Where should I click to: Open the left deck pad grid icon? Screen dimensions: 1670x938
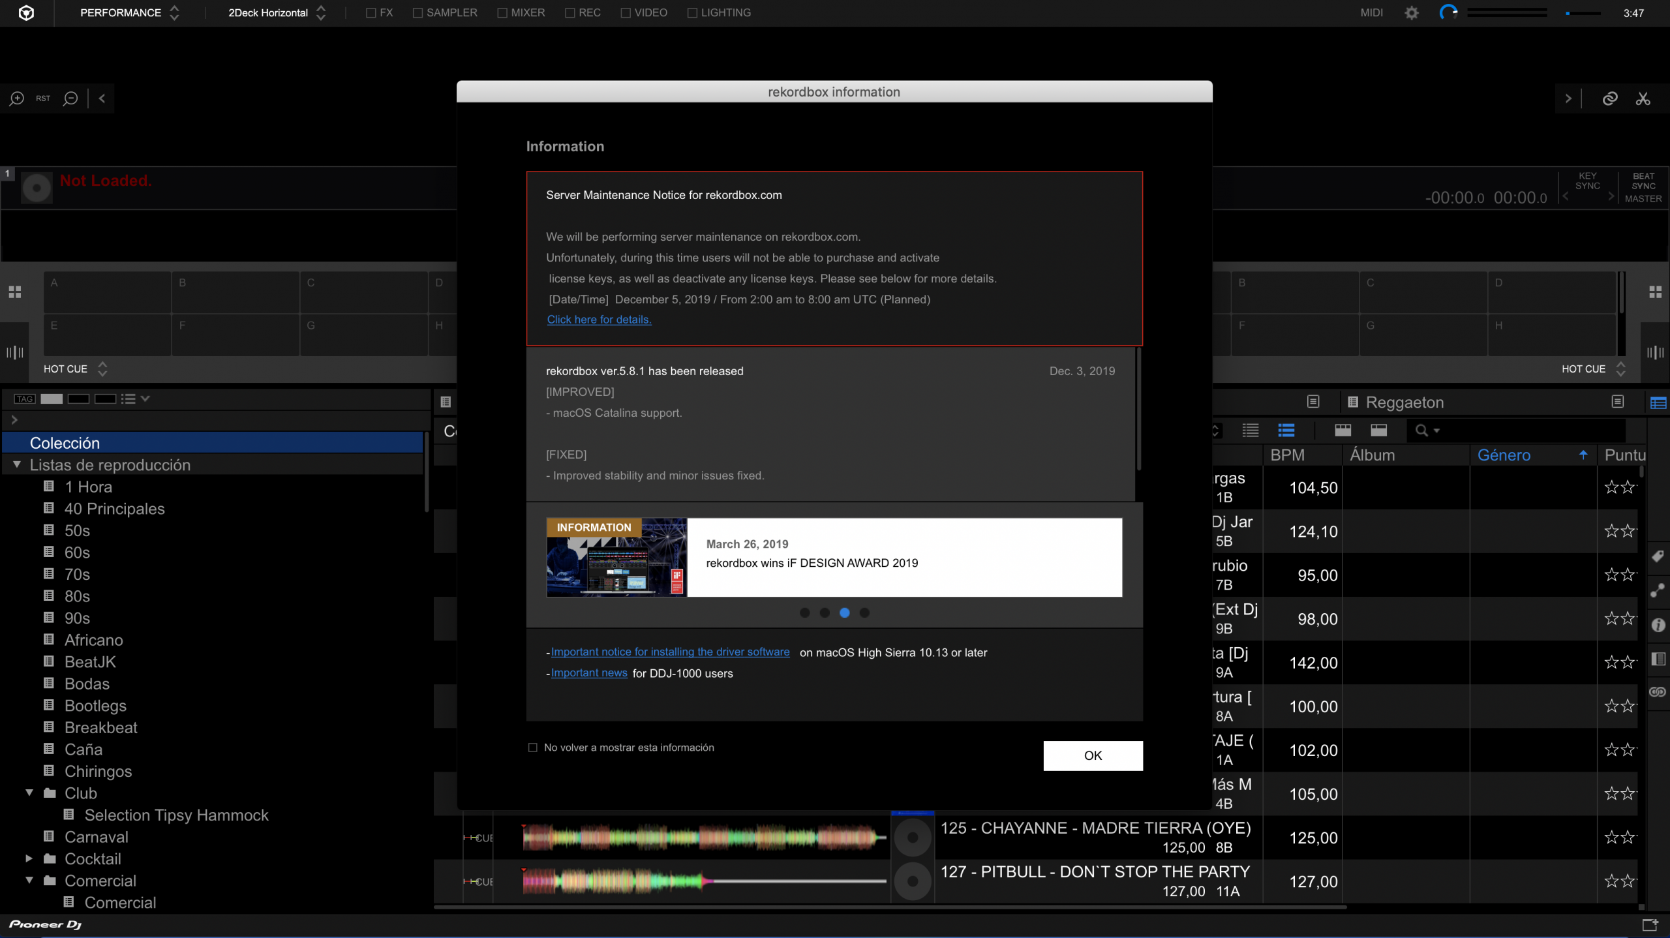[x=15, y=292]
